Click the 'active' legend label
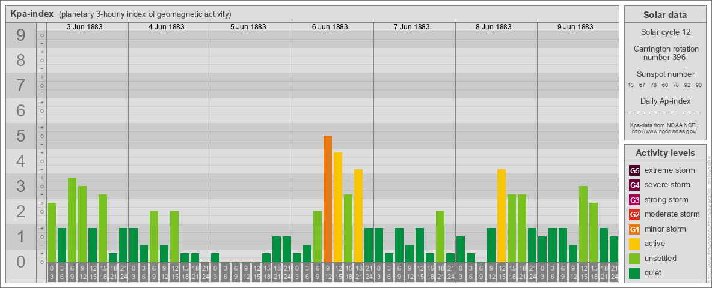This screenshot has width=712, height=288. click(655, 243)
